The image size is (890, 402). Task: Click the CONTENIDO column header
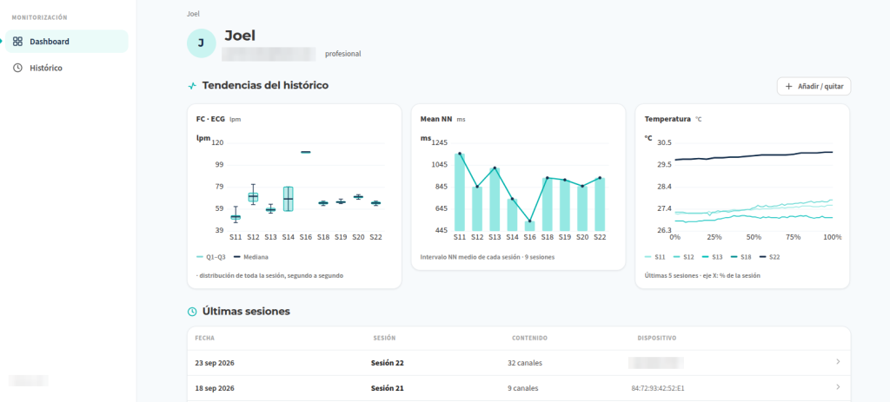click(529, 338)
